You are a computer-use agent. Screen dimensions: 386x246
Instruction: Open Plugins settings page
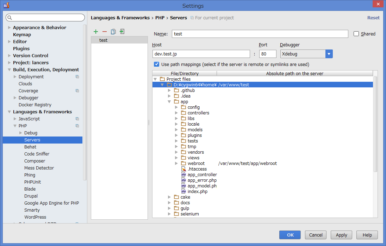point(21,48)
